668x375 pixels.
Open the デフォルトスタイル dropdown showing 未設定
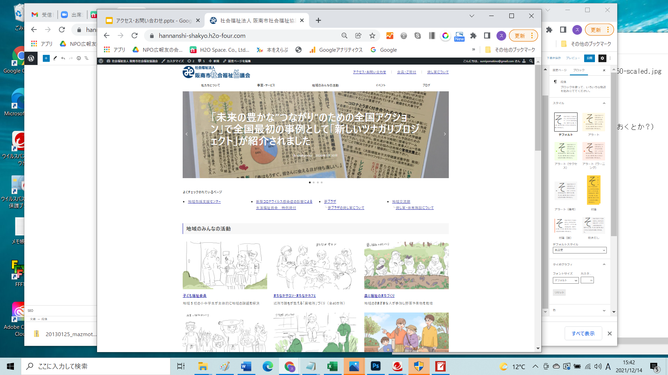tap(580, 250)
